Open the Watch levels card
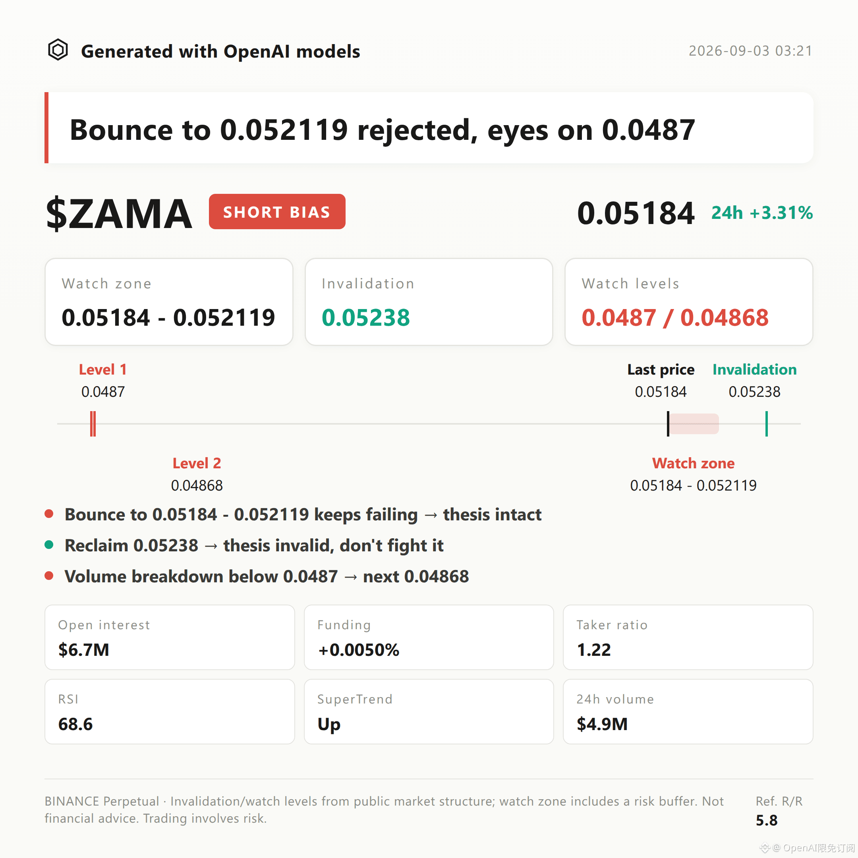858x858 pixels. pos(689,302)
